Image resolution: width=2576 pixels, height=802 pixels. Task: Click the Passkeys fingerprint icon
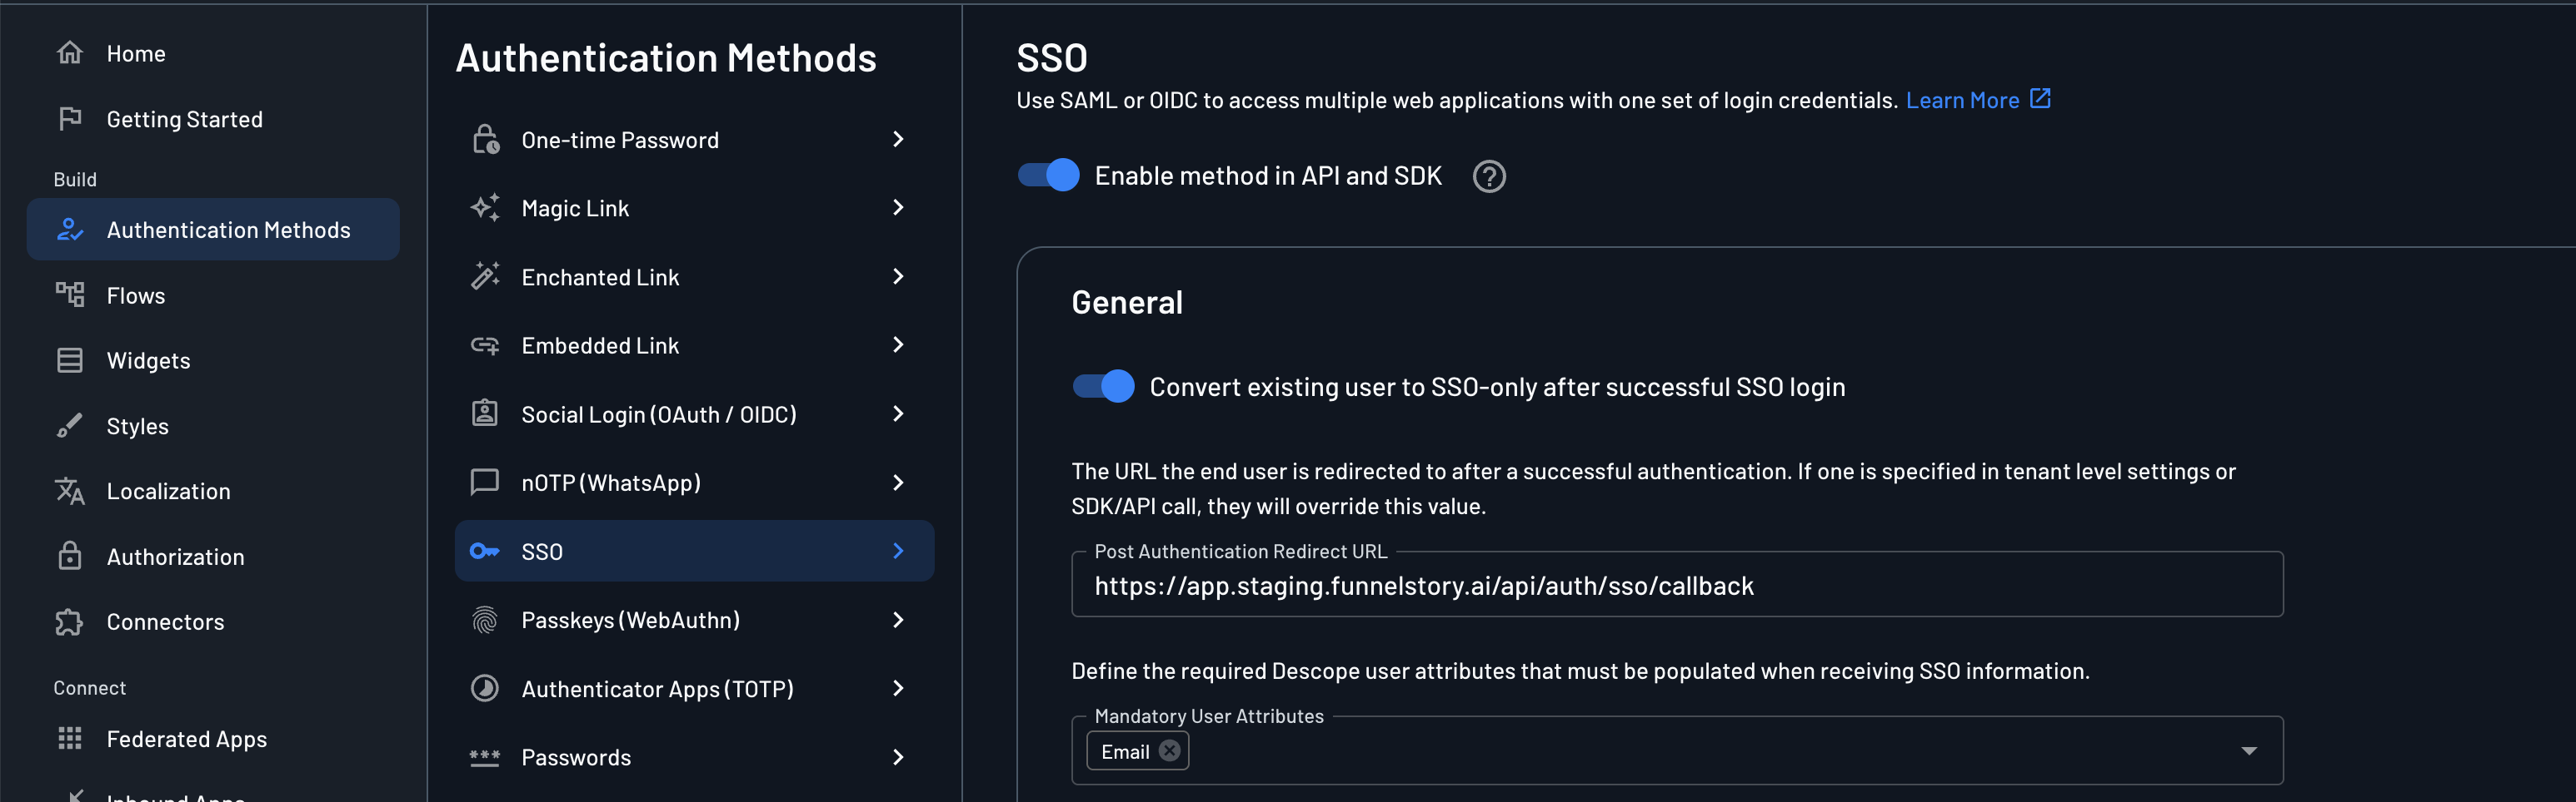pos(485,619)
